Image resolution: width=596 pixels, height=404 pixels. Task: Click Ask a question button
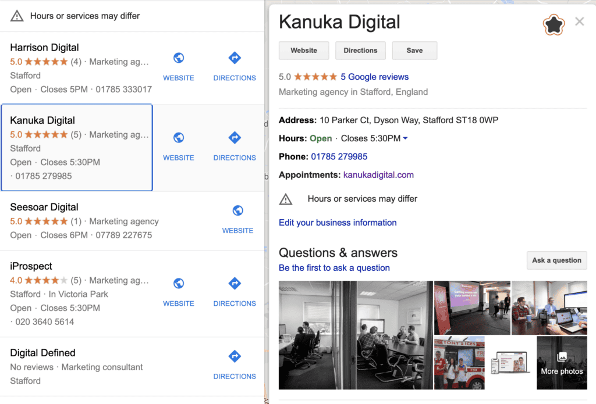pyautogui.click(x=556, y=260)
